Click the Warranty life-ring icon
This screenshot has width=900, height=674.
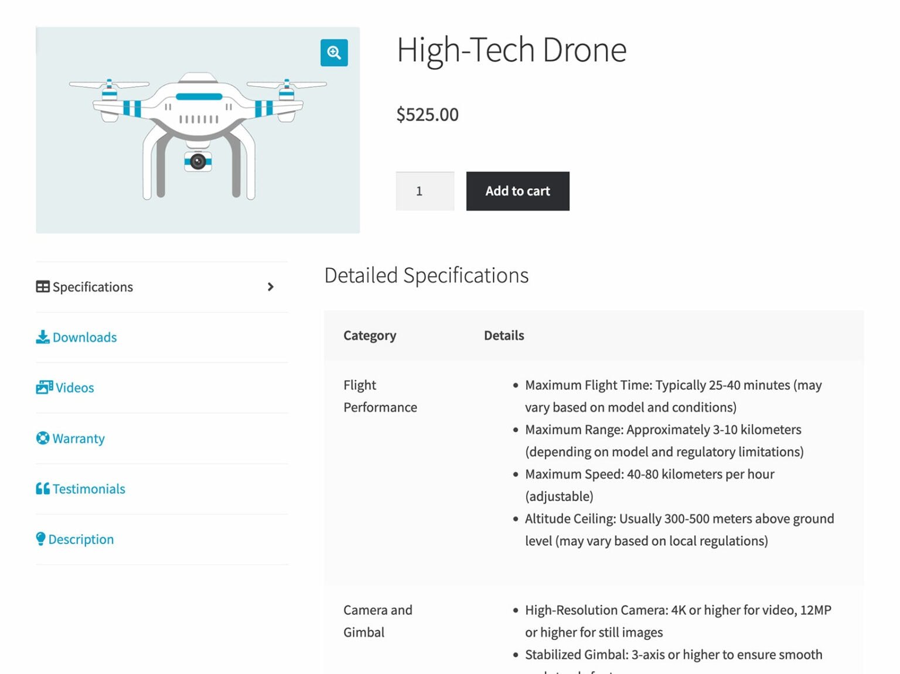pyautogui.click(x=42, y=438)
